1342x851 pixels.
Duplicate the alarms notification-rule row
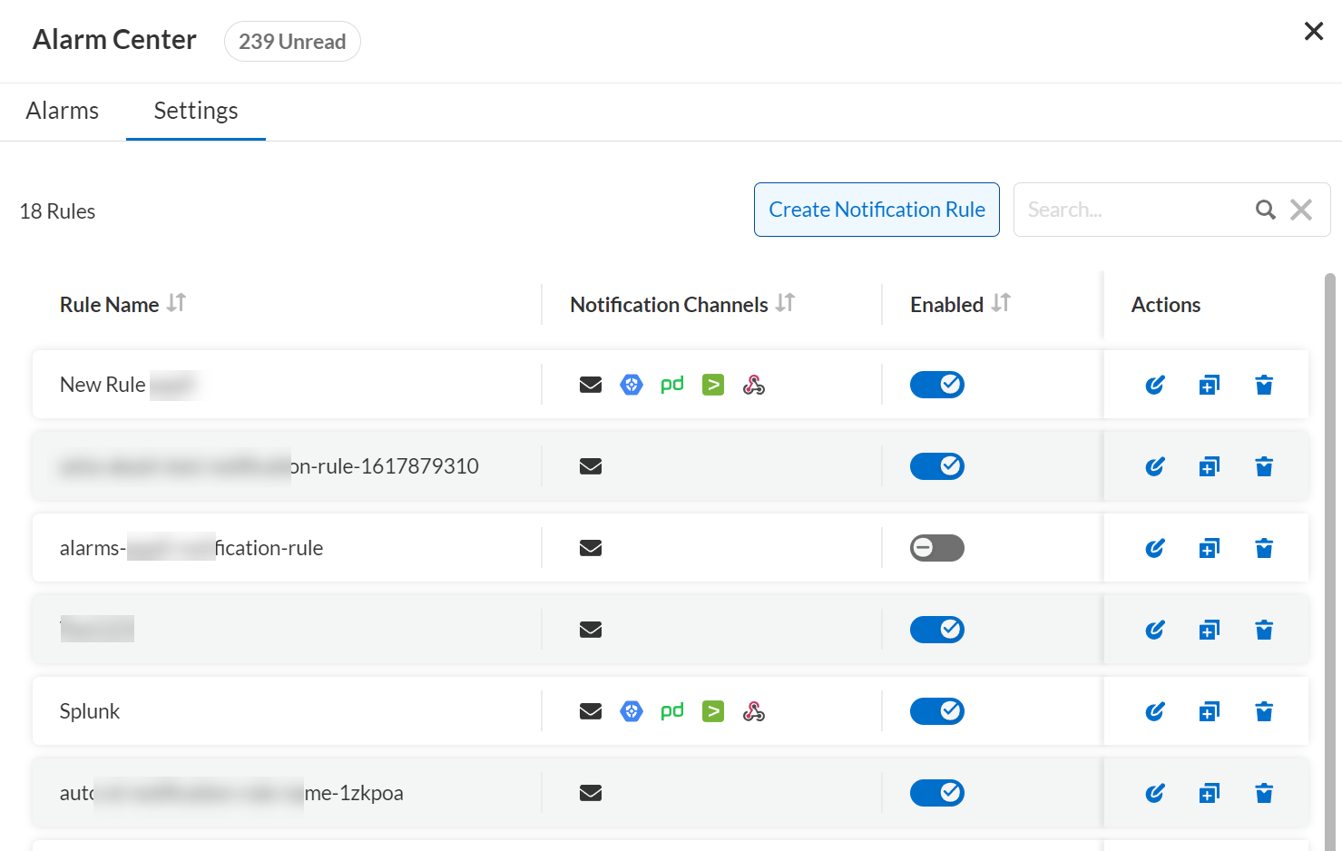(1210, 548)
